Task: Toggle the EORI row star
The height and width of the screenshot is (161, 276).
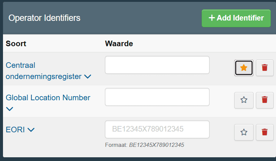Action: (x=244, y=132)
